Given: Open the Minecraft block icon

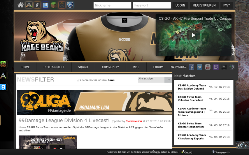Looking at the screenshot, I should 54,5.
